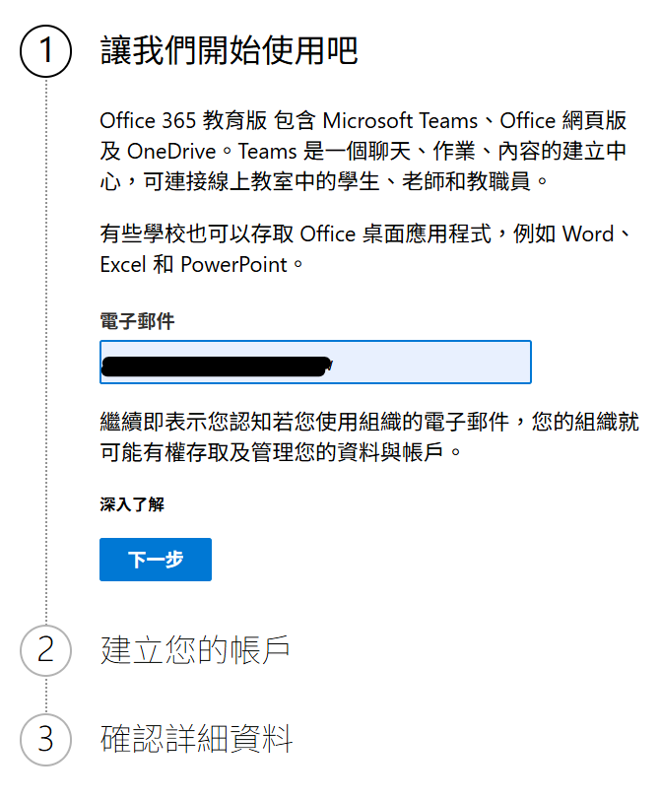
Task: Click the organization consent notice paragraph
Action: coord(382,437)
